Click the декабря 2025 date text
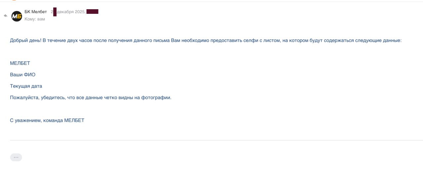Image resolution: width=423 pixels, height=171 pixels. 71,12
